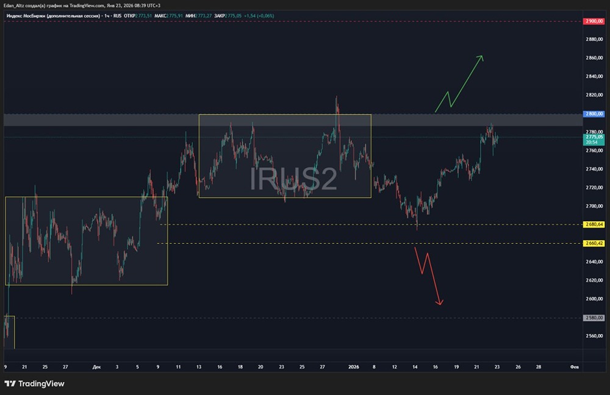Click the date 20 on time axis

pos(260,367)
